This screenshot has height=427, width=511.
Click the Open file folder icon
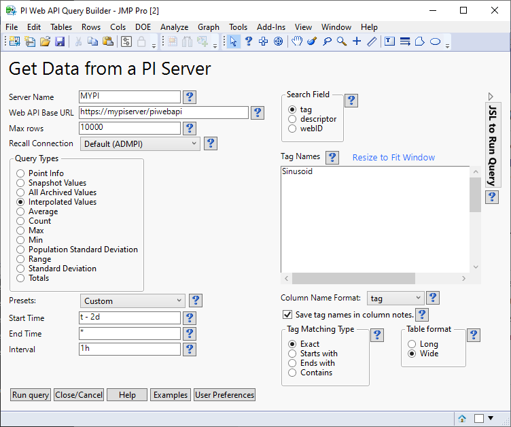pos(45,41)
